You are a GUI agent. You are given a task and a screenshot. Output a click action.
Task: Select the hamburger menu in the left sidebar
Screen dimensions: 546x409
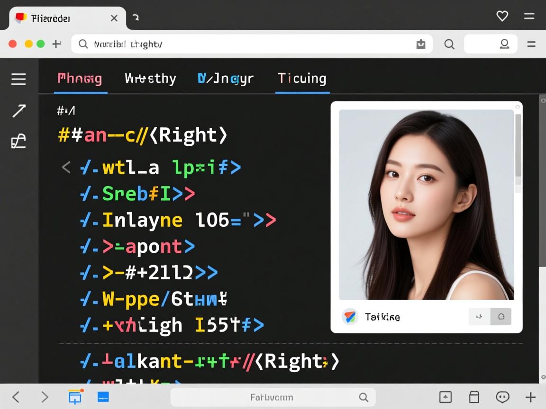point(18,79)
